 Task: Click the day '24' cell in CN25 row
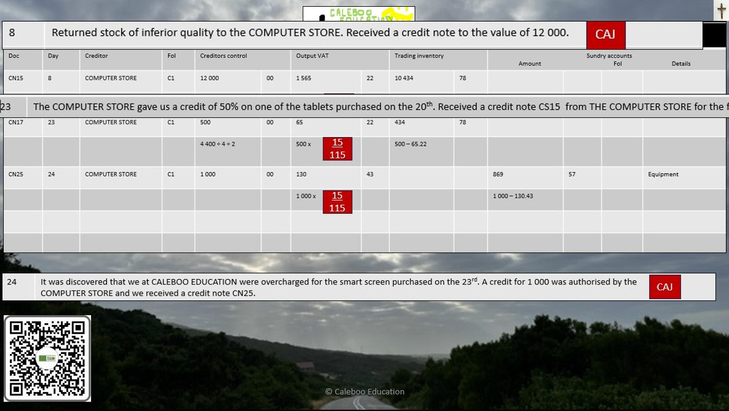(x=51, y=174)
